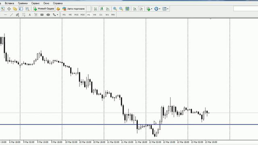Switch to M5 timeframe
Screen dimensions: 258x145
70,15
